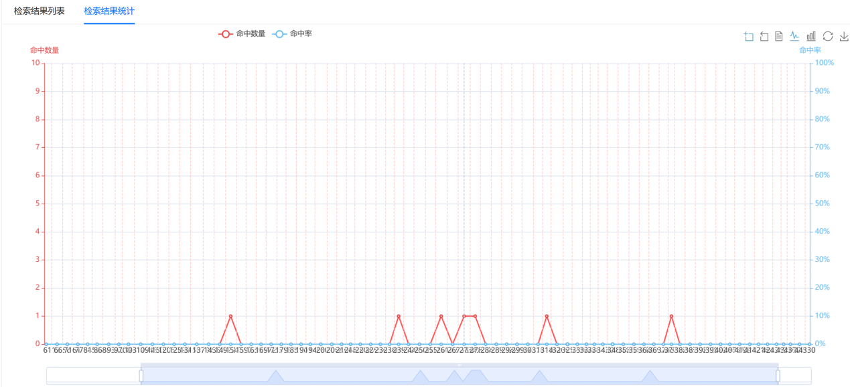The height and width of the screenshot is (387, 850).
Task: Click the last red peak near label 37
Action: tap(671, 316)
